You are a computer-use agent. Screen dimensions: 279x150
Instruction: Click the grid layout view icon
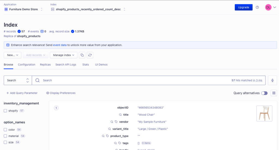click(x=274, y=93)
